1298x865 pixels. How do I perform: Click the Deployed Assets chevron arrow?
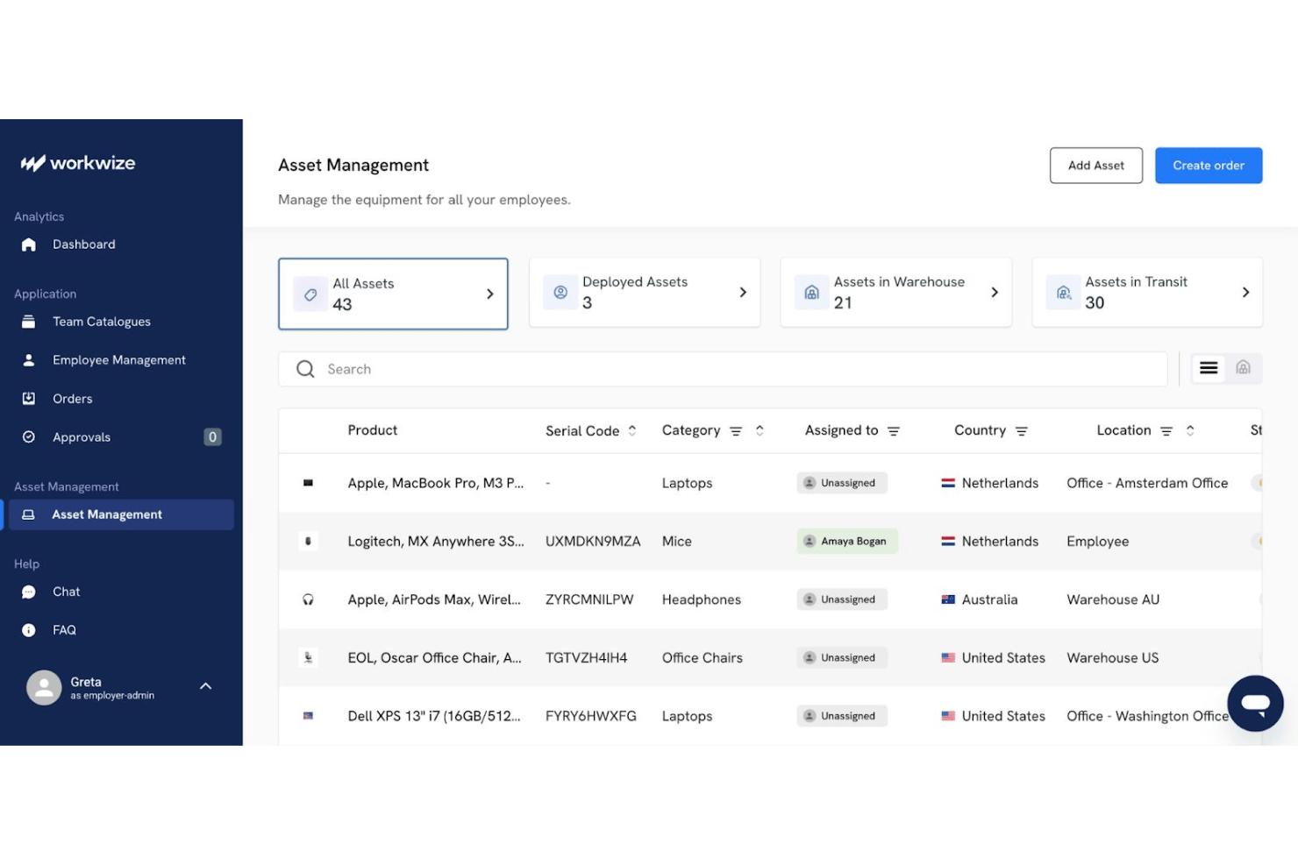[743, 292]
